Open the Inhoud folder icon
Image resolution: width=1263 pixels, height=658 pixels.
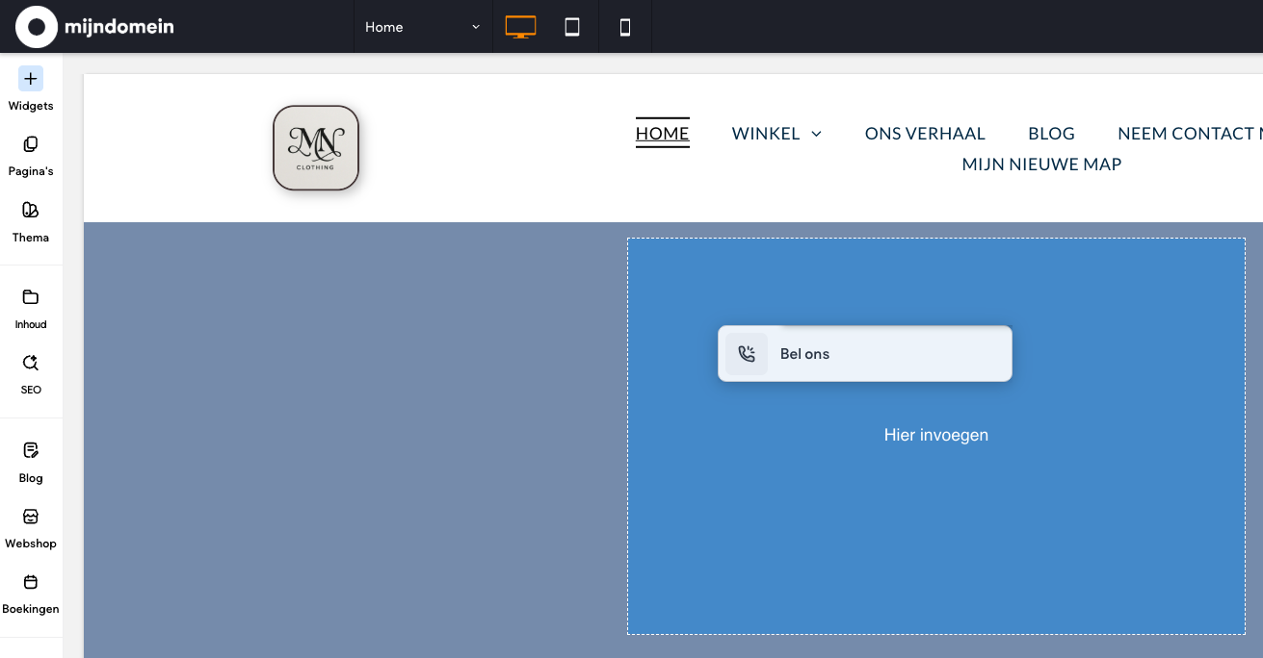coord(31,297)
